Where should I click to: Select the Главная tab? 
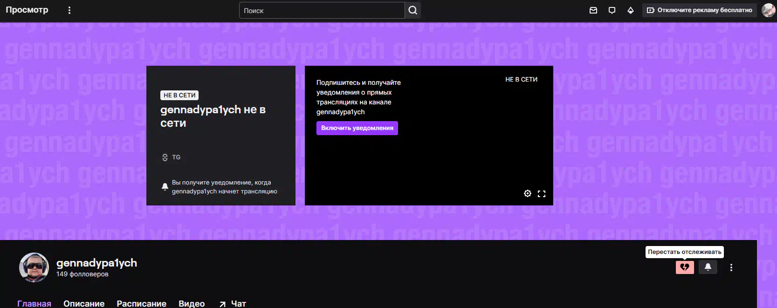tap(34, 303)
